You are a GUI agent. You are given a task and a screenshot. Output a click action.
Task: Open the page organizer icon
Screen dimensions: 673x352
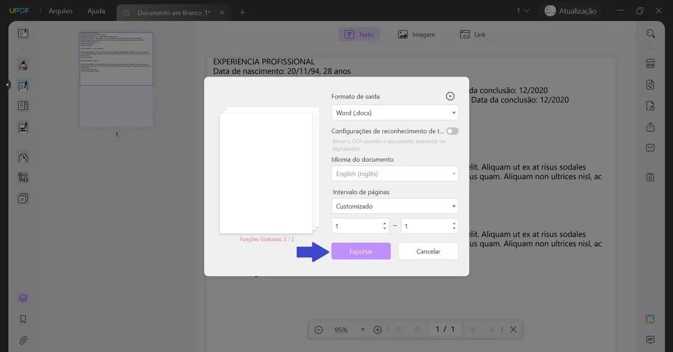point(22,157)
